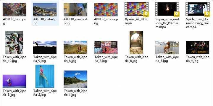Click the file name Taken_with_Xperia_4.jpg
Image resolution: width=213 pixels, height=106 pixels.
coord(198,59)
